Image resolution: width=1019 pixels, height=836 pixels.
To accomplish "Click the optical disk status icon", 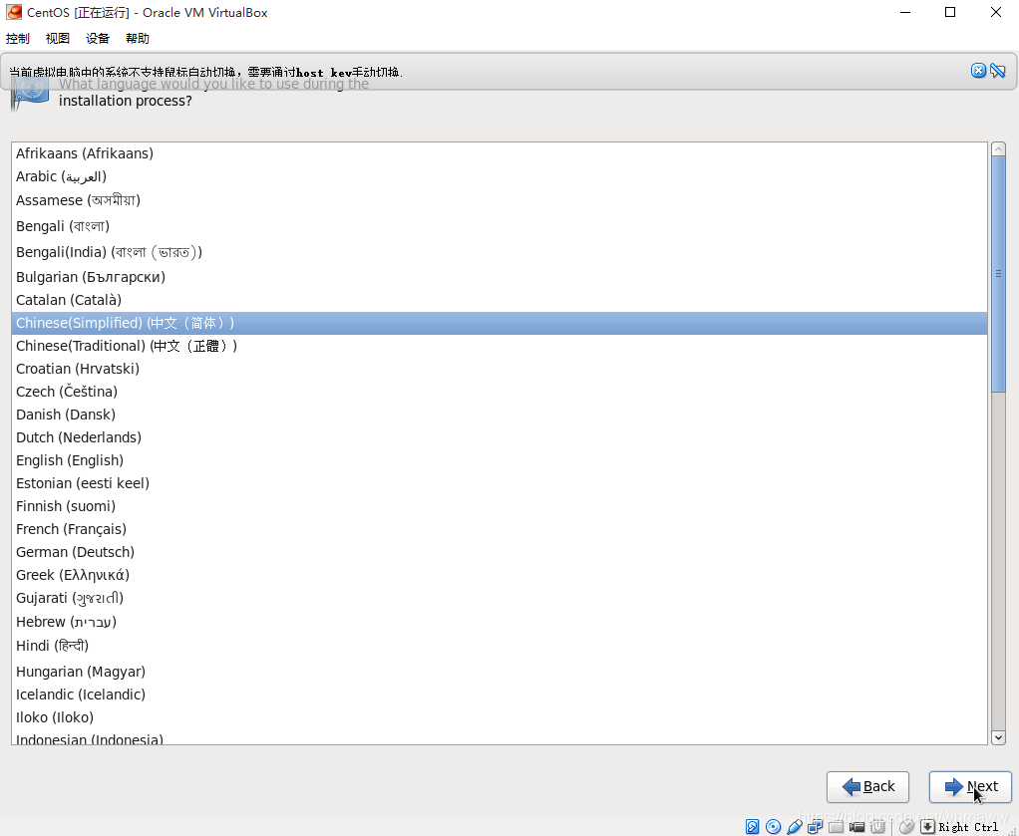I will point(774,826).
